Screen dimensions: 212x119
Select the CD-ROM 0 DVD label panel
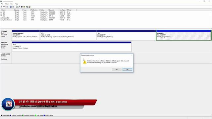[6, 58]
